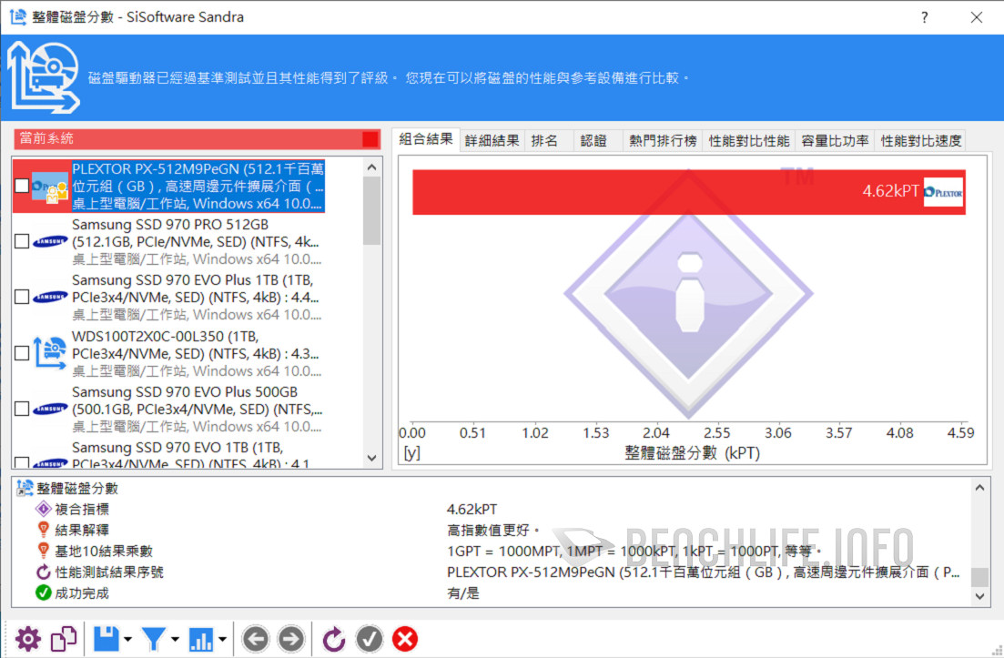
Task: Toggle checkbox for Samsung 970 EVO Plus 1TB
Action: [x=22, y=297]
